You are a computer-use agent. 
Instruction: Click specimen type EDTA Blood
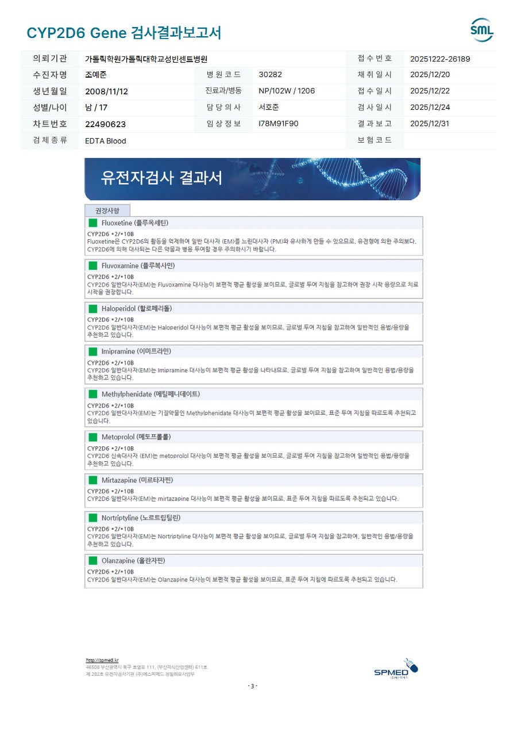(x=105, y=141)
